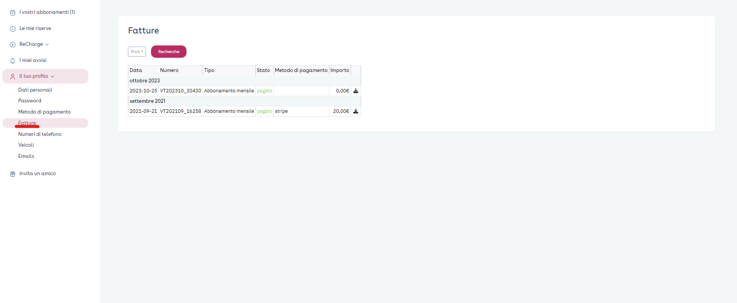Go to Metodo di pagamento
The width and height of the screenshot is (737, 303).
click(x=44, y=112)
